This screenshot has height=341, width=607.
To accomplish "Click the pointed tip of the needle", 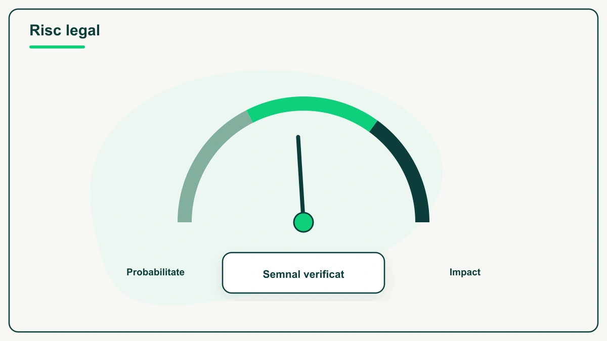I will point(298,137).
